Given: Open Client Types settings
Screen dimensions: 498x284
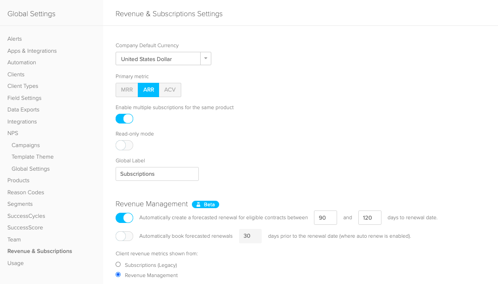Looking at the screenshot, I should point(23,86).
